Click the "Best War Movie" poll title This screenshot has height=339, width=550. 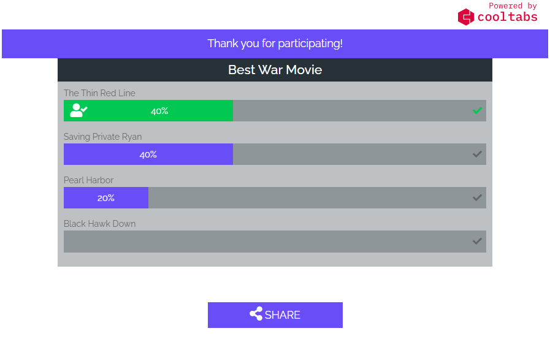pyautogui.click(x=275, y=70)
